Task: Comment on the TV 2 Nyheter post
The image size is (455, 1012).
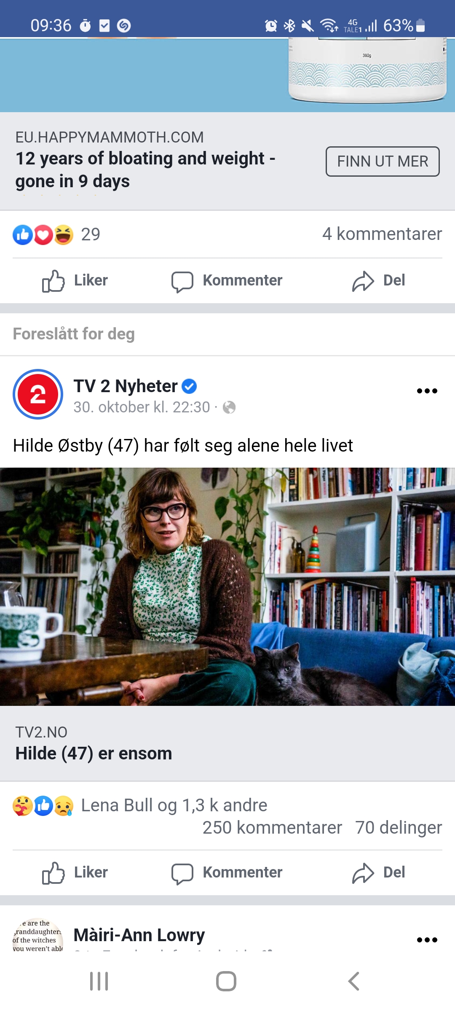Action: coord(227,872)
